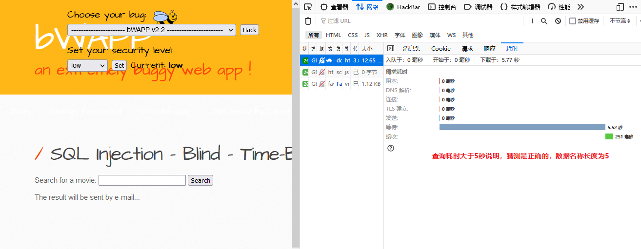This screenshot has width=641, height=249.
Task: Open the 消息头 (Headers) details tab
Action: coord(411,48)
